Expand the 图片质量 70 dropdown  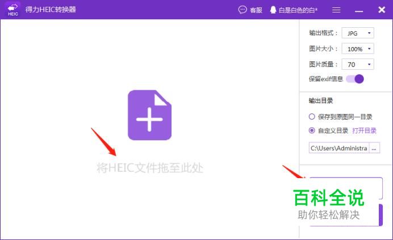pos(358,64)
